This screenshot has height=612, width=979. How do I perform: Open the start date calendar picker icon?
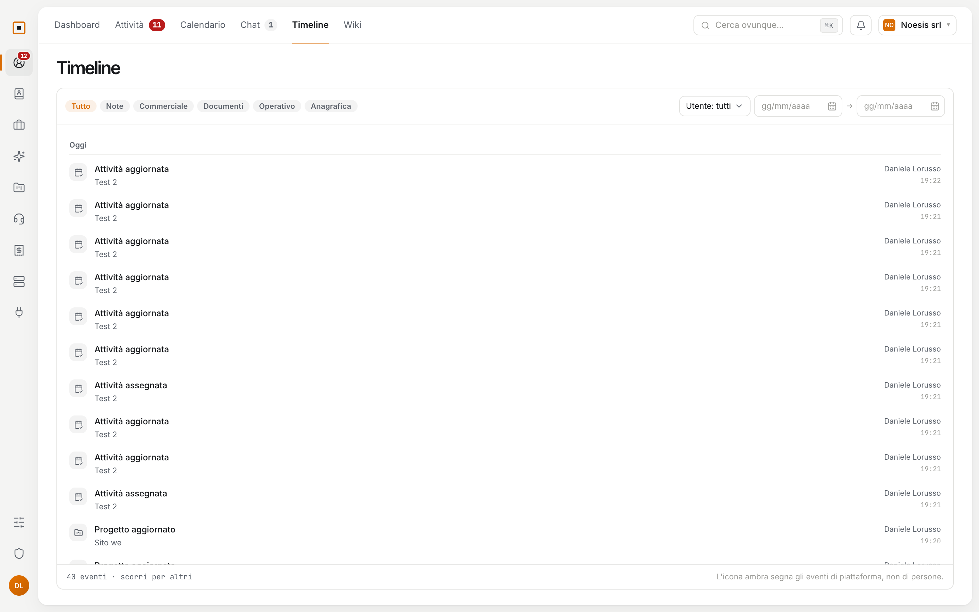832,106
